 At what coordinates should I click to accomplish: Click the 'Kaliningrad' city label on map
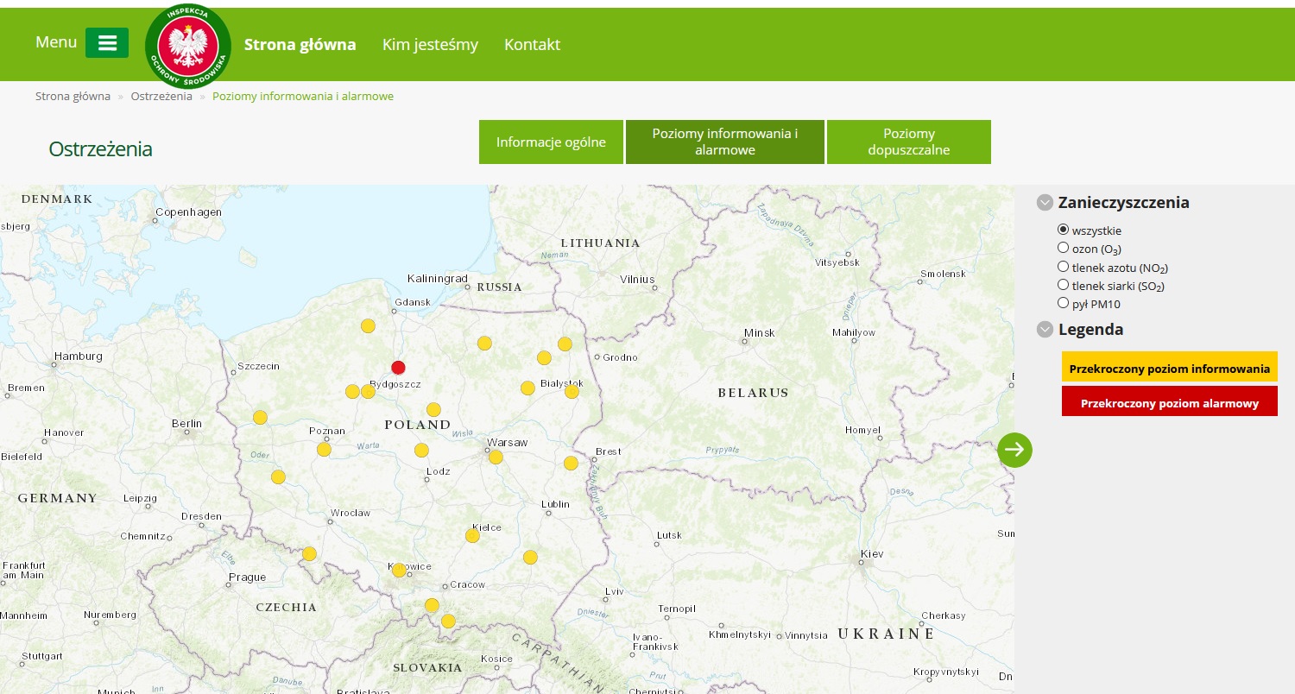438,279
